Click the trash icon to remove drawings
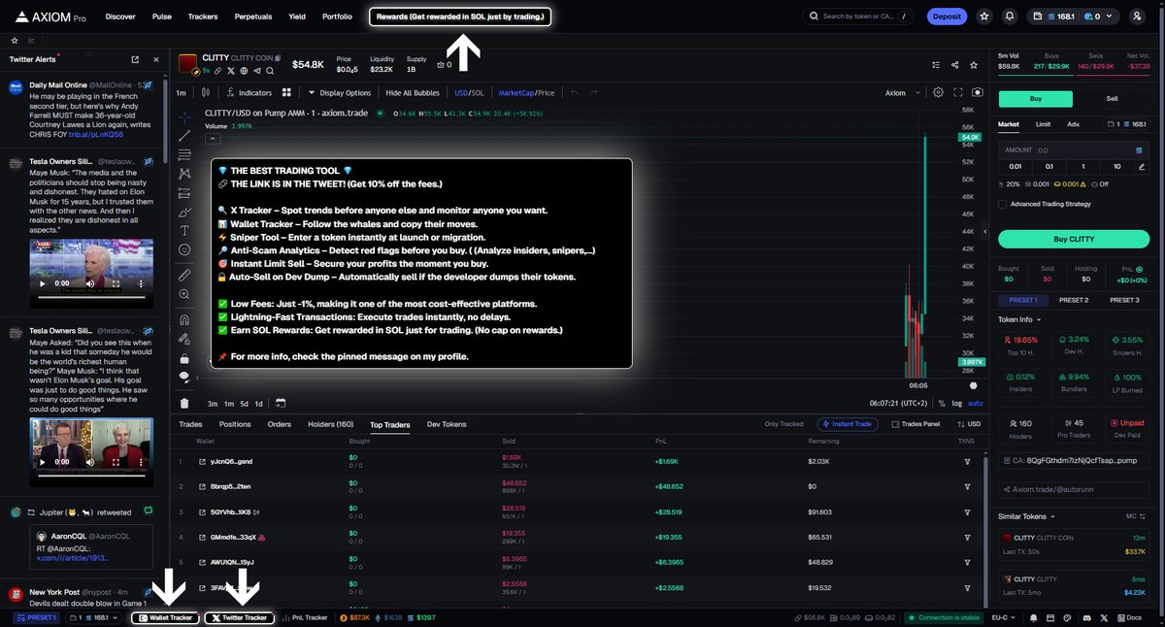This screenshot has width=1165, height=627. (184, 403)
